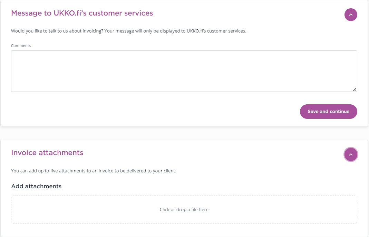Click the file drop zone to add attachments
This screenshot has height=237, width=369.
pyautogui.click(x=184, y=209)
